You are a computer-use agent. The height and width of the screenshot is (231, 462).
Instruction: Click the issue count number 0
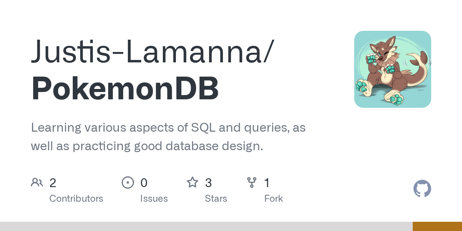144,183
